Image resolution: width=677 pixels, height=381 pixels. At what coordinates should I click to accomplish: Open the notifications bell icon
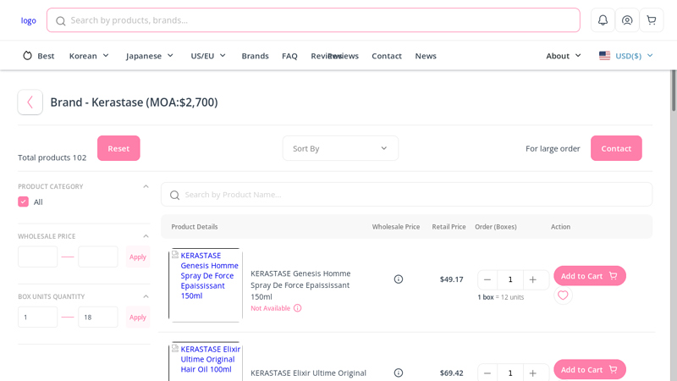(603, 20)
